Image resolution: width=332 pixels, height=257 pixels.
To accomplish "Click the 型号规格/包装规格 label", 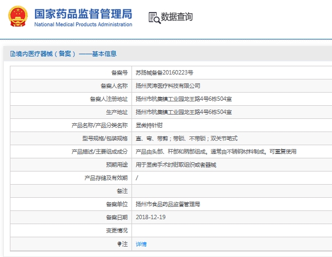I will (105, 139).
